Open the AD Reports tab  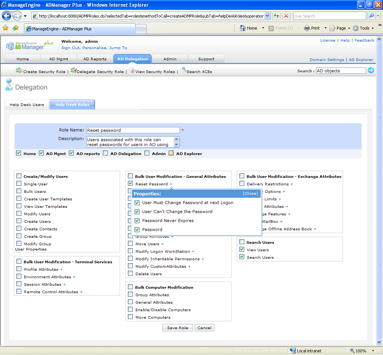click(95, 59)
